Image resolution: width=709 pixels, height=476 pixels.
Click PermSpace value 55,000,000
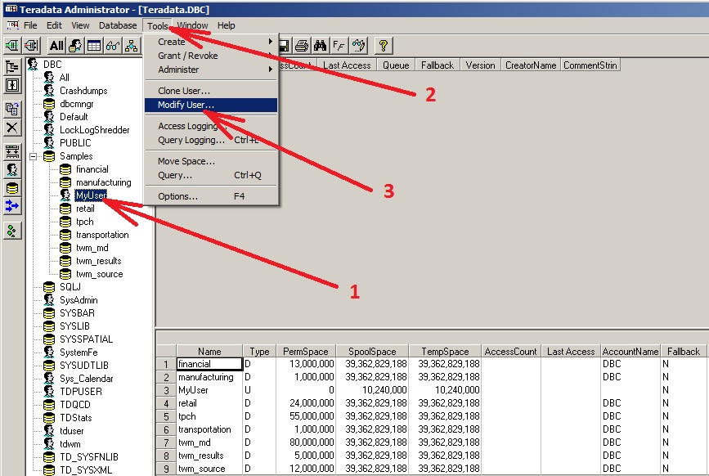(306, 416)
